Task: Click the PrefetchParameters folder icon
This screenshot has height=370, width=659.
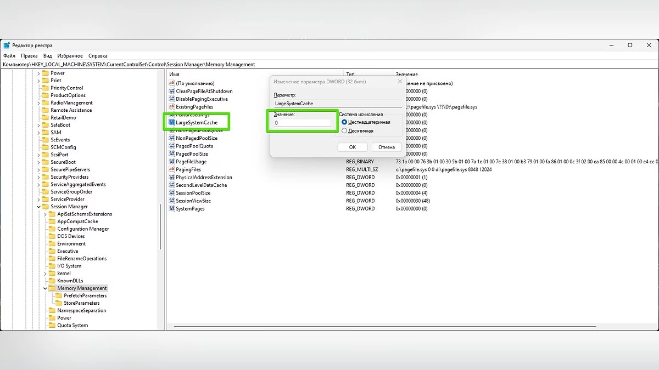Action: pyautogui.click(x=59, y=295)
